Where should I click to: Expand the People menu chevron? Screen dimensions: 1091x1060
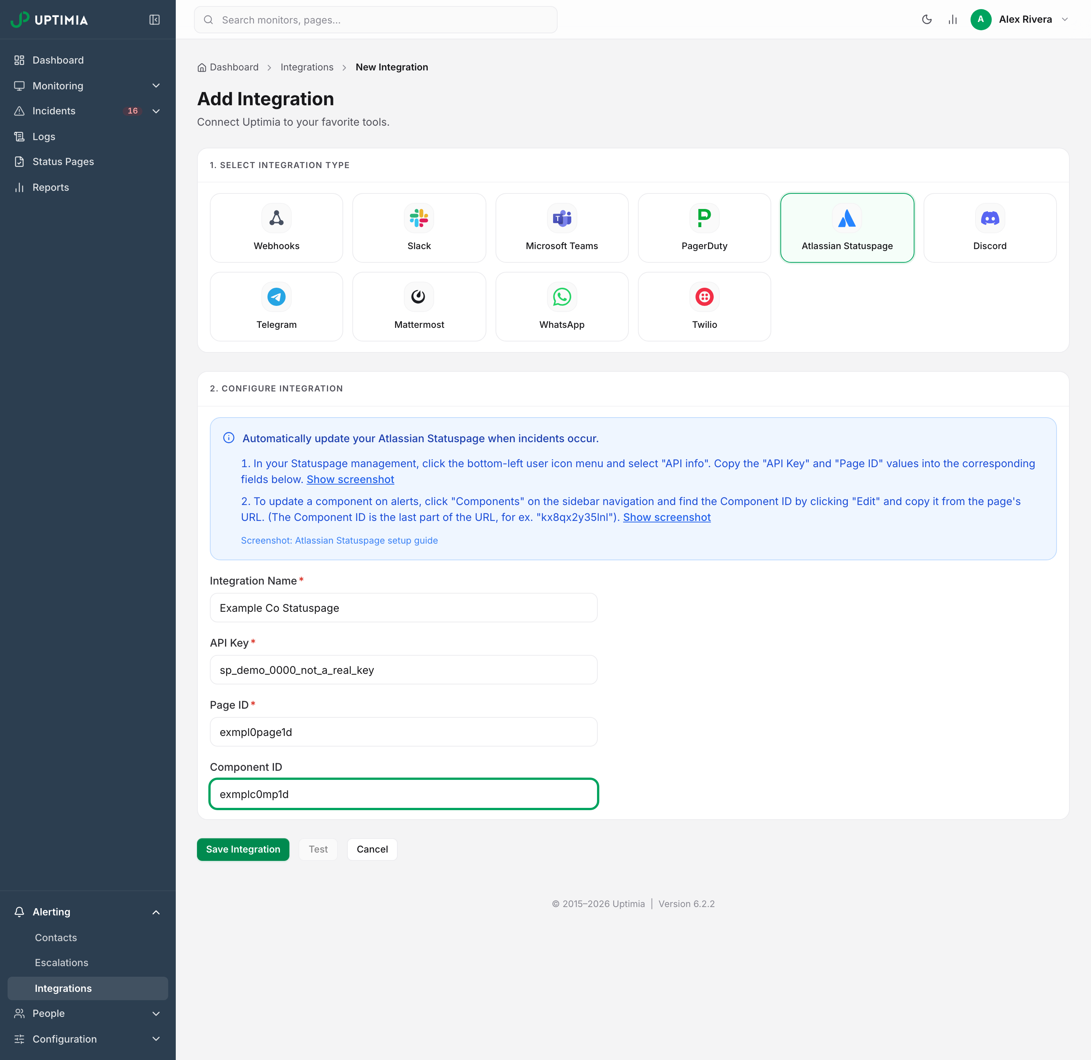156,1013
